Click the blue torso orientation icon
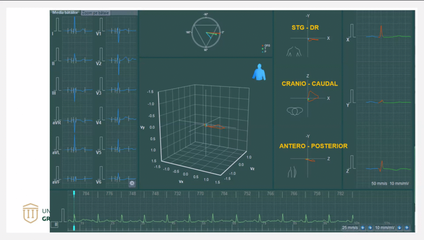This screenshot has width=424, height=240. point(259,72)
